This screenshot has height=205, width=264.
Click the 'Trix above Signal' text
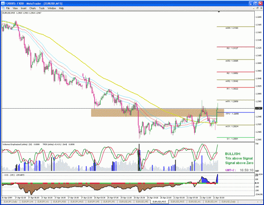(239, 159)
